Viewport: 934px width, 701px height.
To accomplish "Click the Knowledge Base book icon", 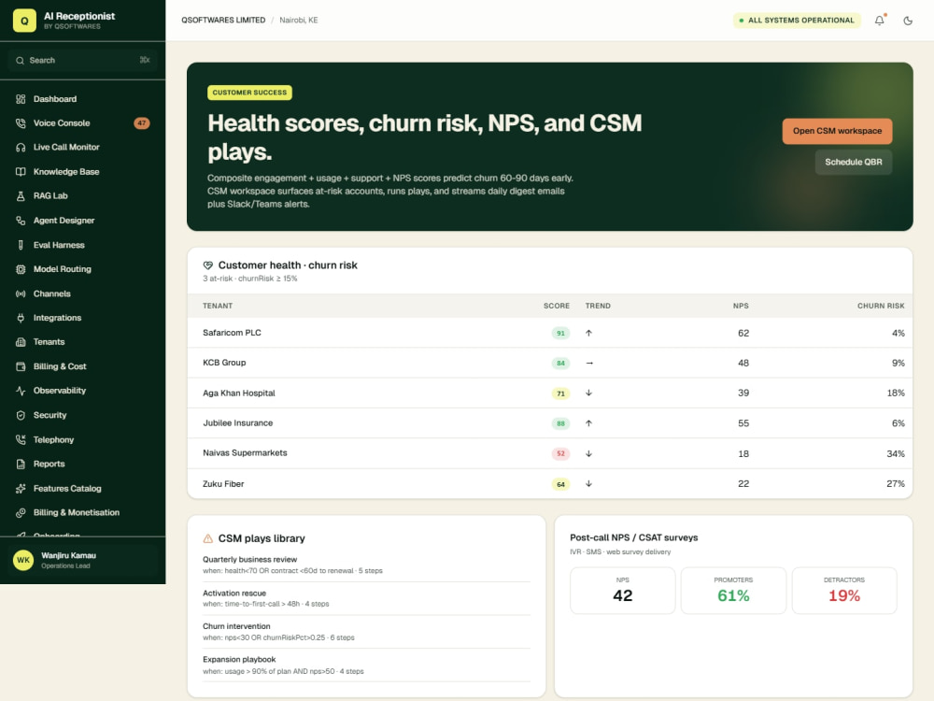I will (21, 172).
